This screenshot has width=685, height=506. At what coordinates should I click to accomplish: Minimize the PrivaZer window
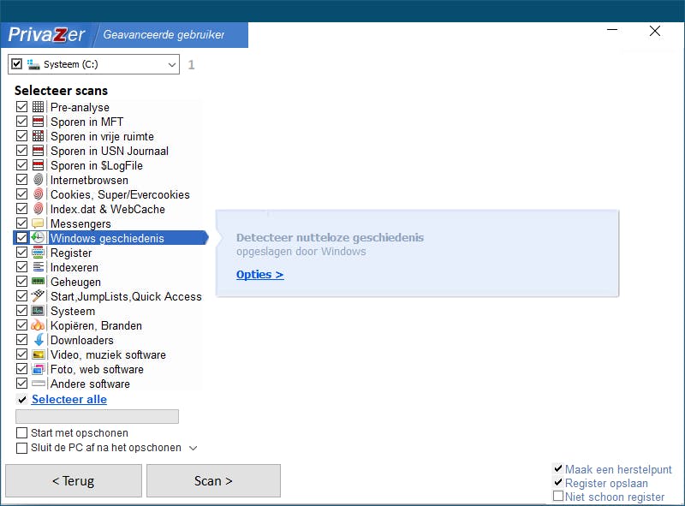[612, 30]
